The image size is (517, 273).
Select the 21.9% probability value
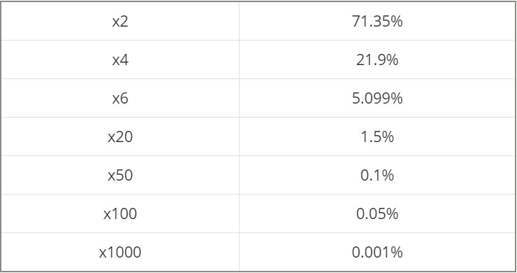pyautogui.click(x=377, y=60)
